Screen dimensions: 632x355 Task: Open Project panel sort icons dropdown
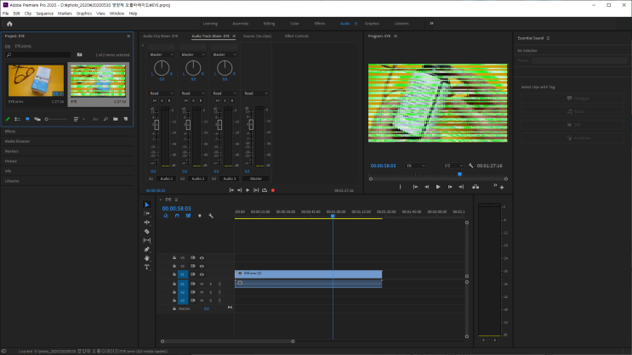click(78, 119)
